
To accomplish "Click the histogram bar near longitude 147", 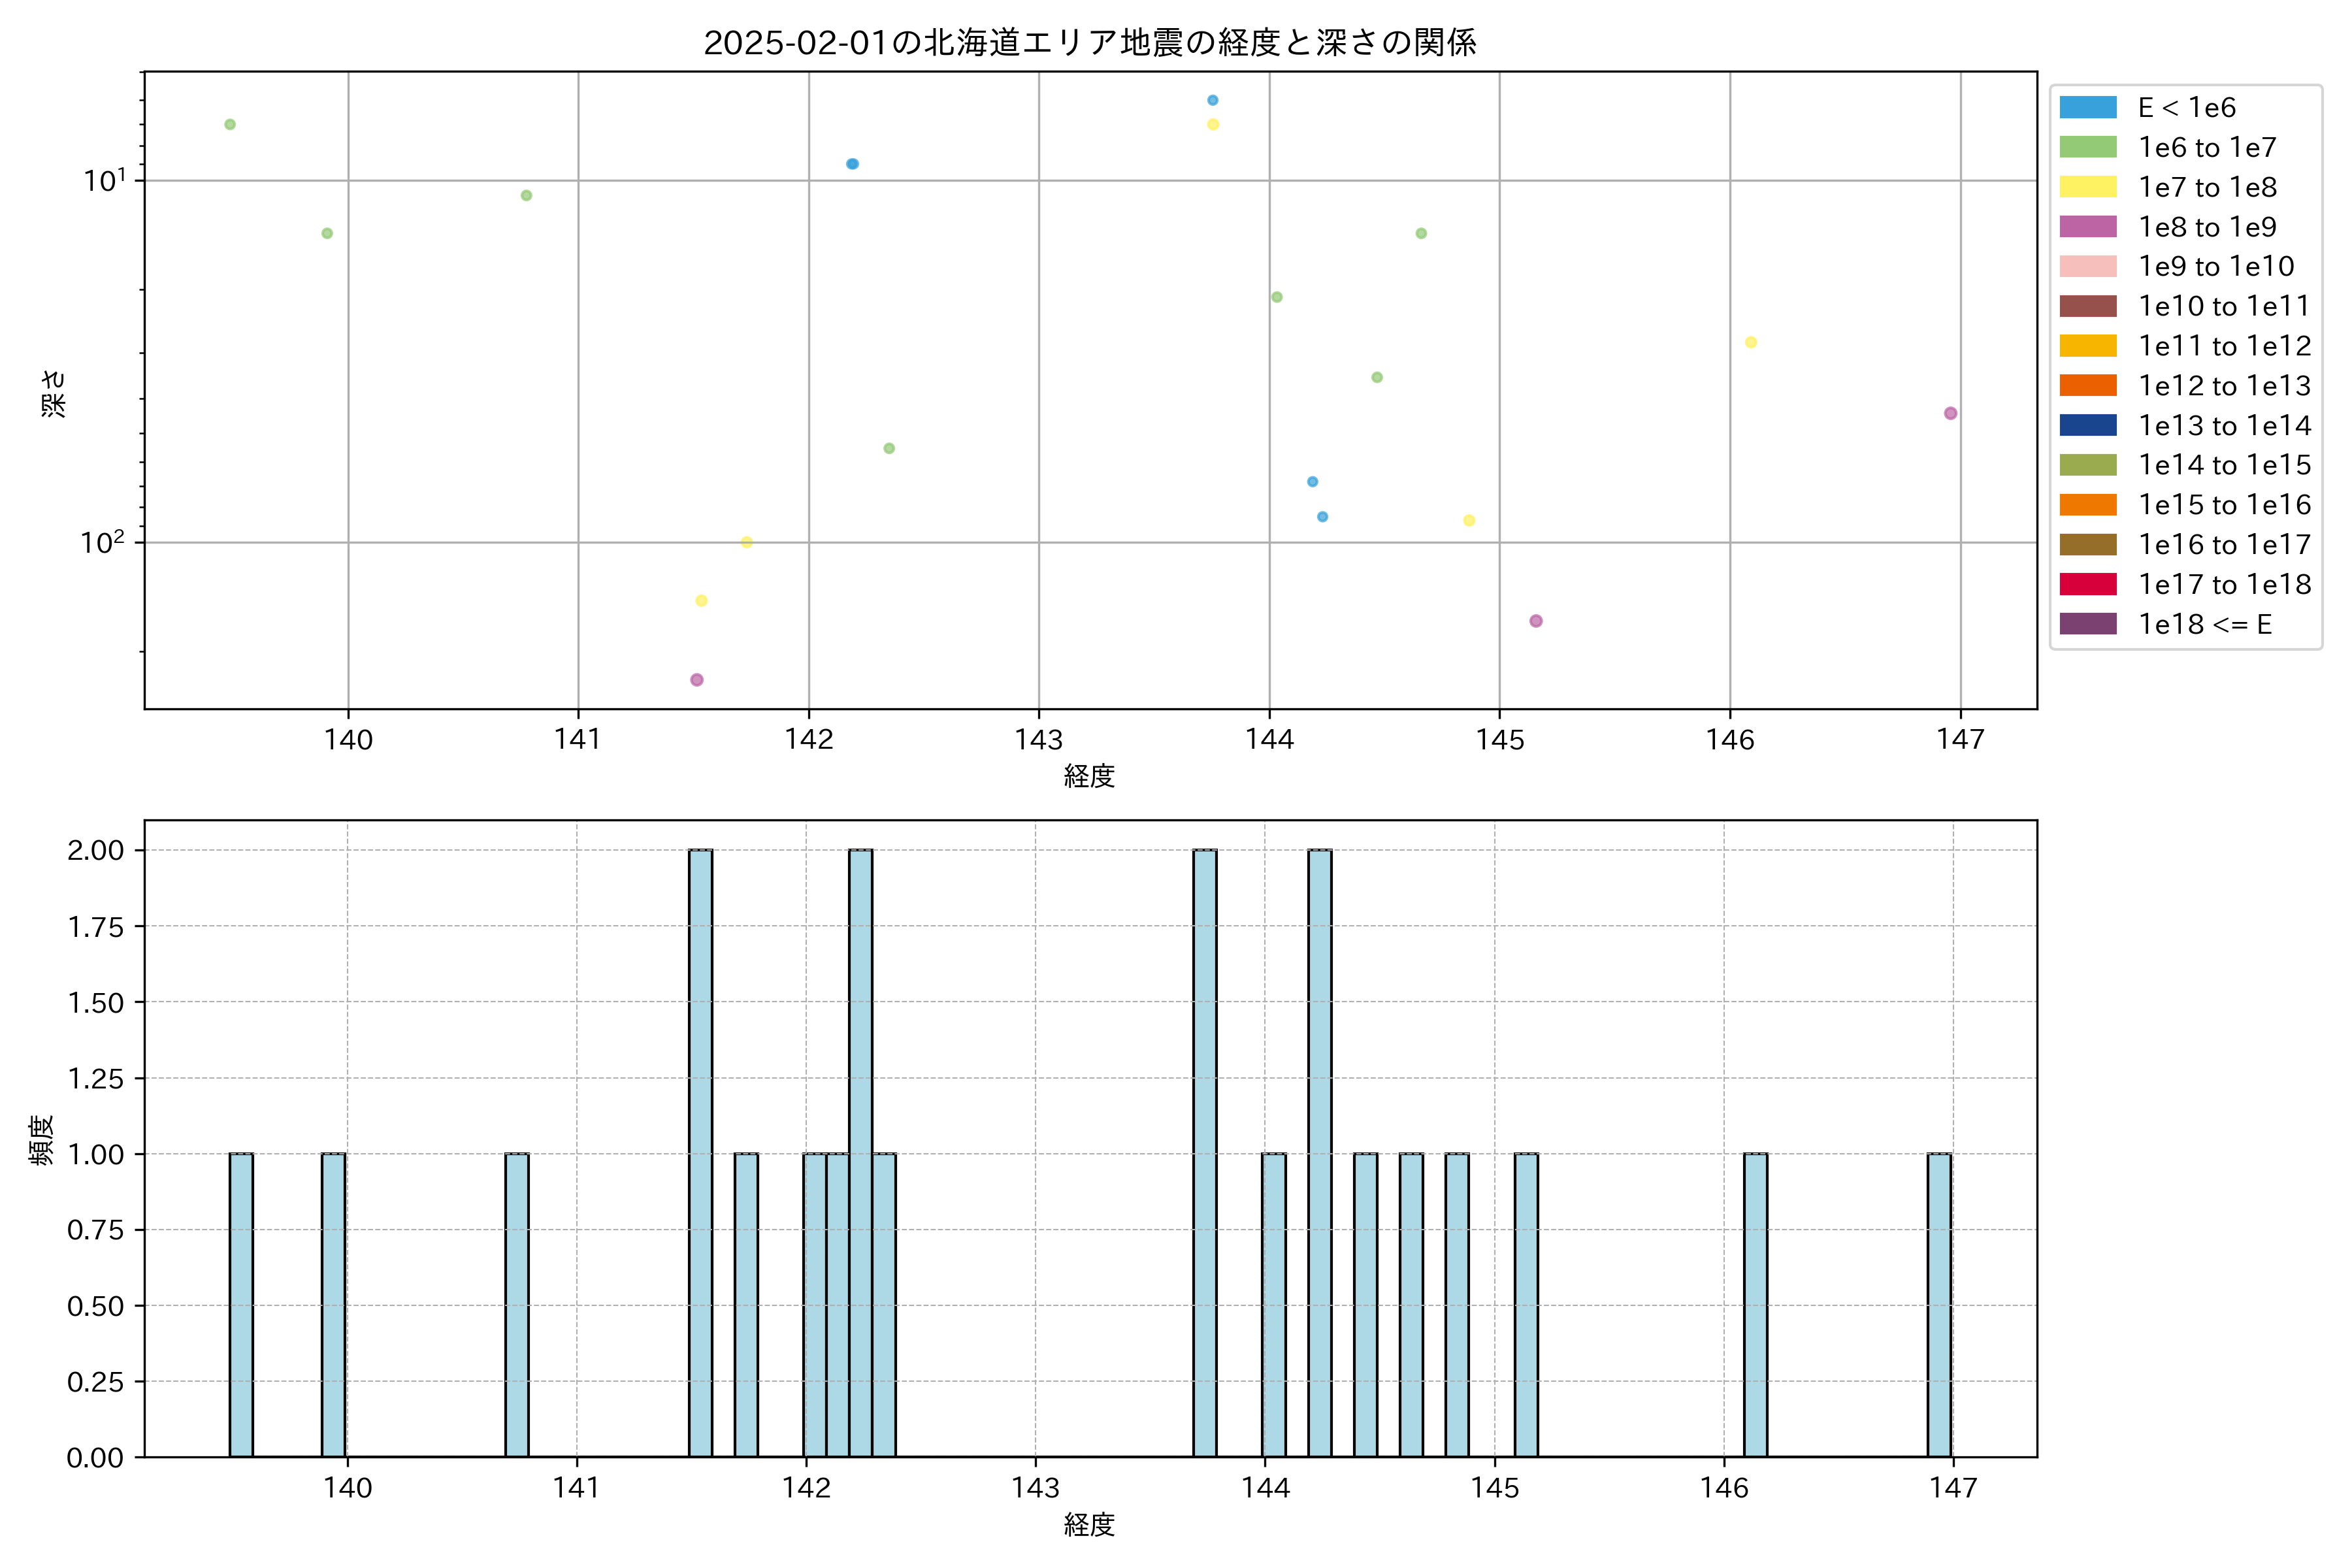I will pyautogui.click(x=1939, y=1305).
